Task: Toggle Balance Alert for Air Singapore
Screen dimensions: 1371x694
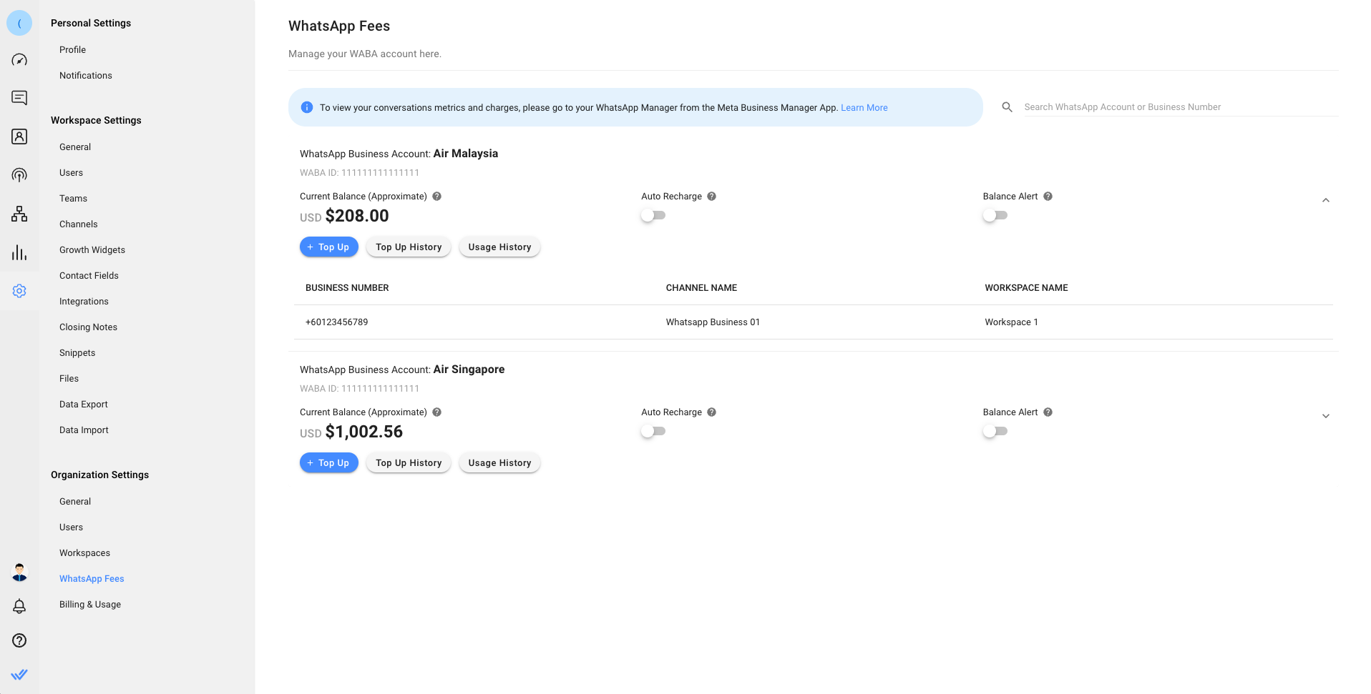Action: tap(995, 431)
